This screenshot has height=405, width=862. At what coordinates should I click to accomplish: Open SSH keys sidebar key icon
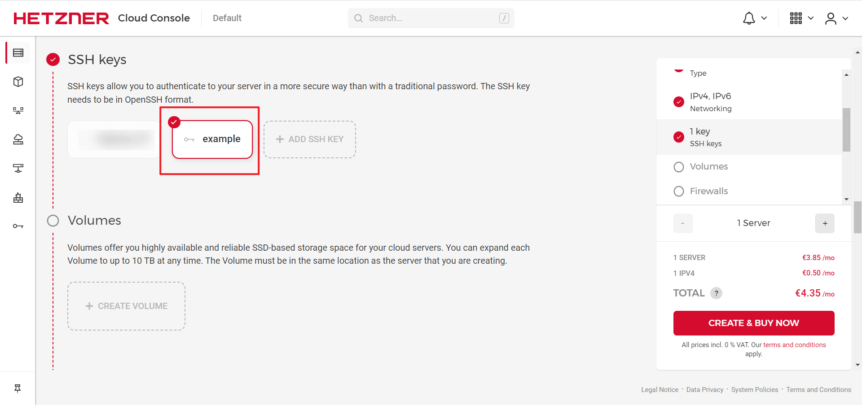pos(18,226)
